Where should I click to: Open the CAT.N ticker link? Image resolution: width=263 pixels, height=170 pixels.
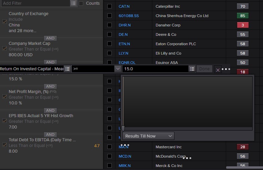[x=124, y=6]
